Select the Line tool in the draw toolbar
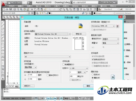Image resolution: width=136 pixels, height=101 pixels. coord(3,22)
